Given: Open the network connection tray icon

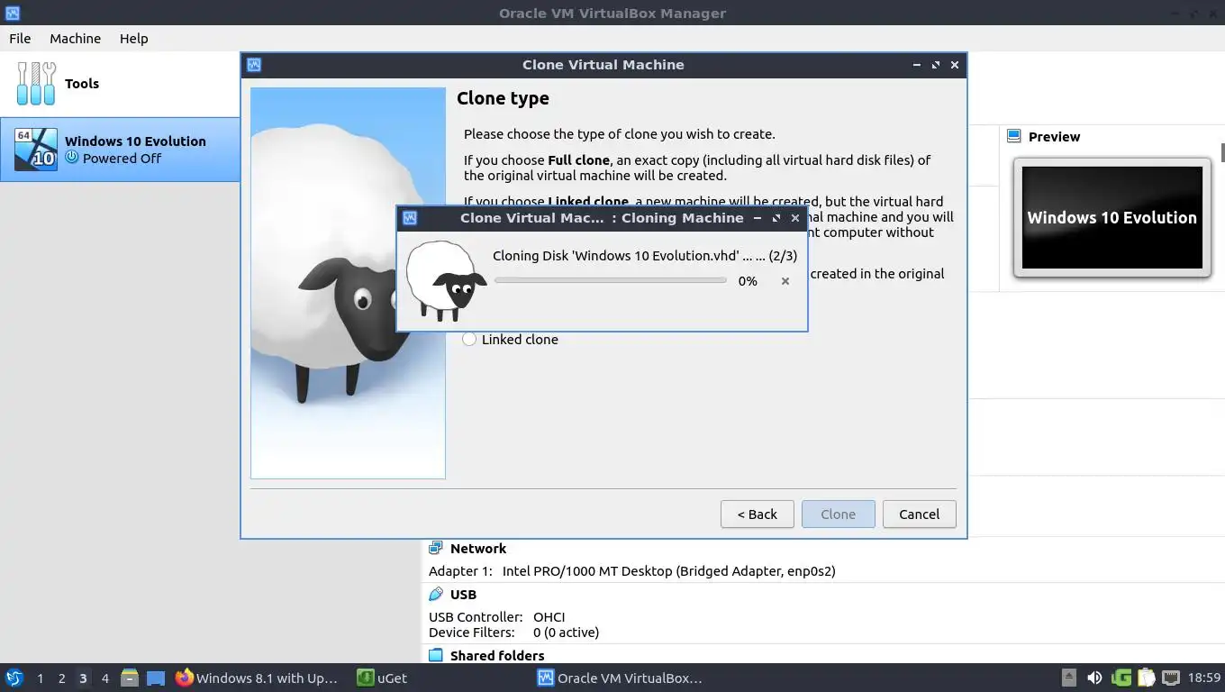Looking at the screenshot, I should click(1171, 678).
